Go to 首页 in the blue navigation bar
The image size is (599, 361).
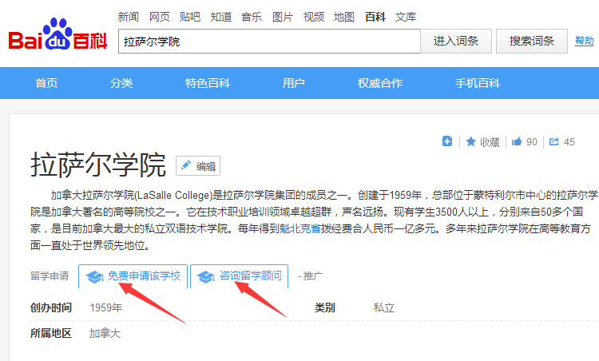click(x=46, y=83)
